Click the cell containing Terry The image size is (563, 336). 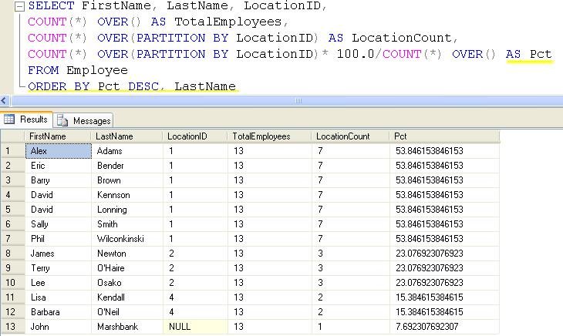click(59, 268)
